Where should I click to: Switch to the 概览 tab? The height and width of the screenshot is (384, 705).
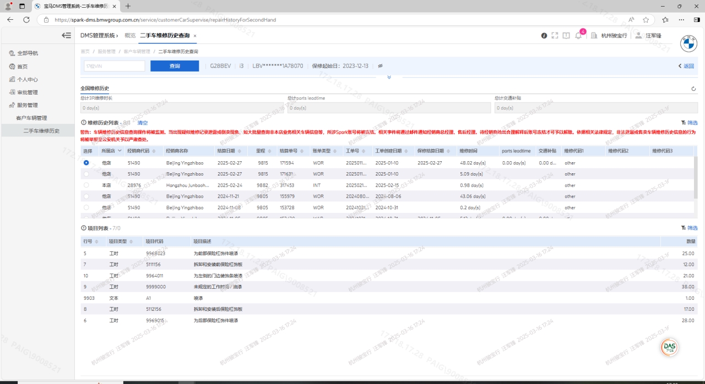point(130,35)
